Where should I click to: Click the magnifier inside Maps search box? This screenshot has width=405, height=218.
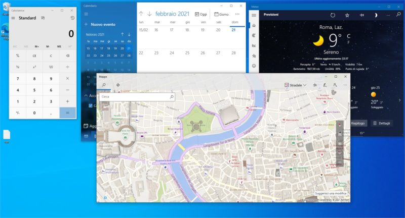(x=172, y=96)
